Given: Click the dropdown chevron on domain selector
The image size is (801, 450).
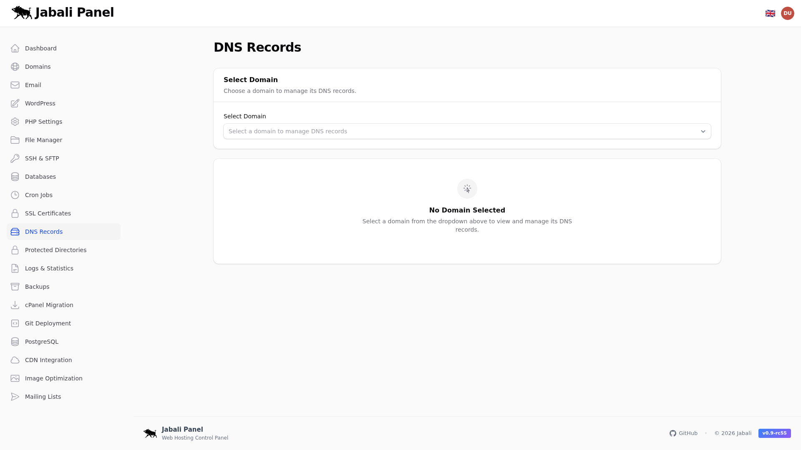Looking at the screenshot, I should [703, 131].
